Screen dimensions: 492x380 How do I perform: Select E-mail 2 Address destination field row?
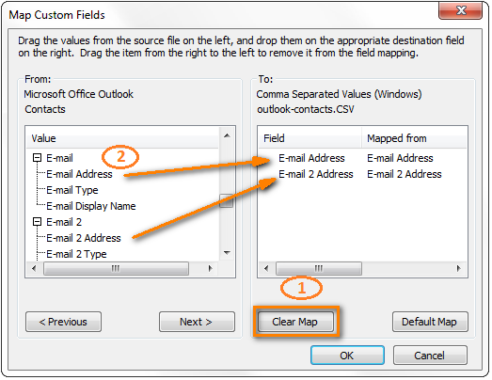pos(362,174)
